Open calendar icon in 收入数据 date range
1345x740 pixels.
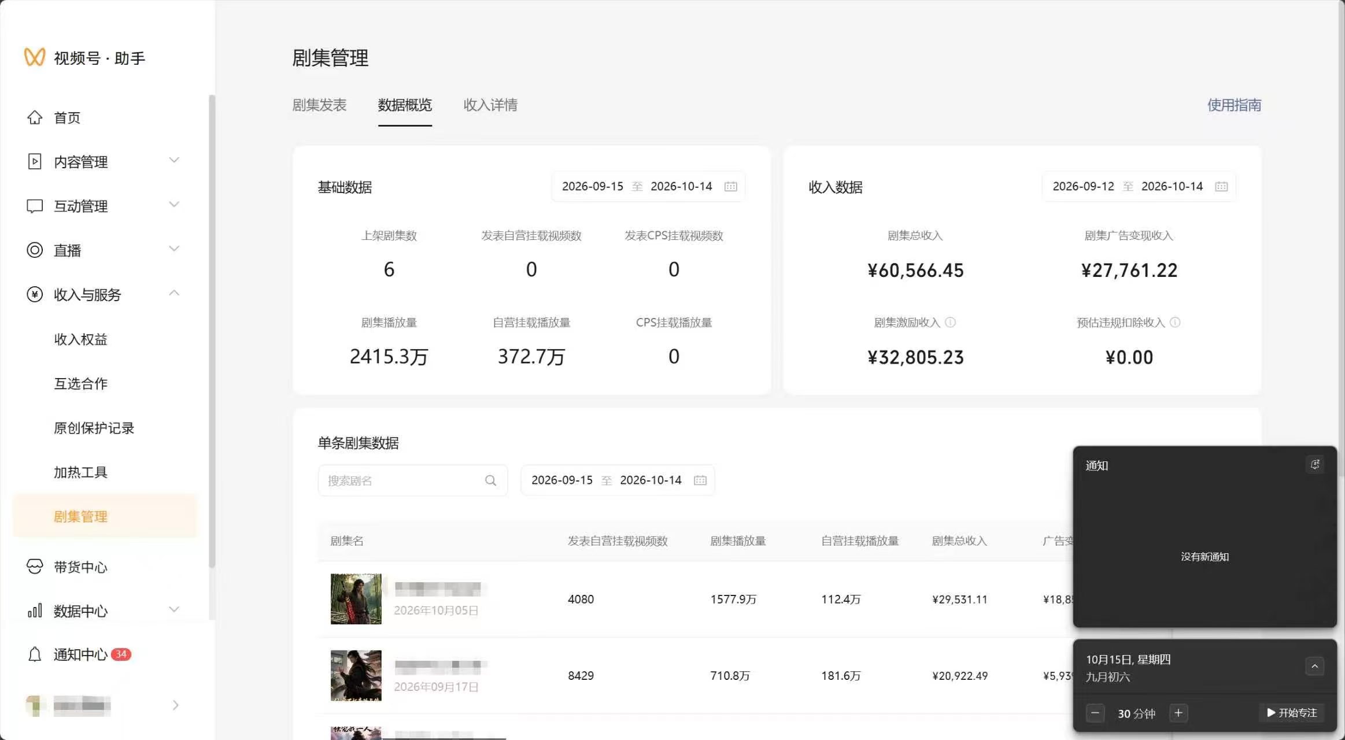click(1221, 186)
